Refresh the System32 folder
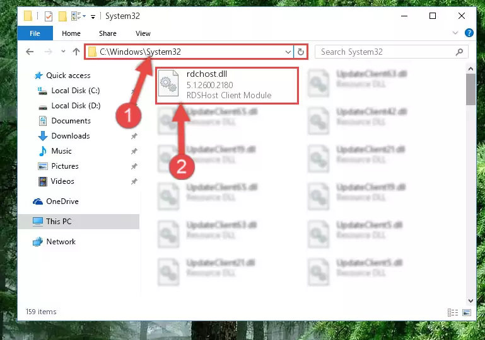The image size is (485, 340). [x=300, y=52]
